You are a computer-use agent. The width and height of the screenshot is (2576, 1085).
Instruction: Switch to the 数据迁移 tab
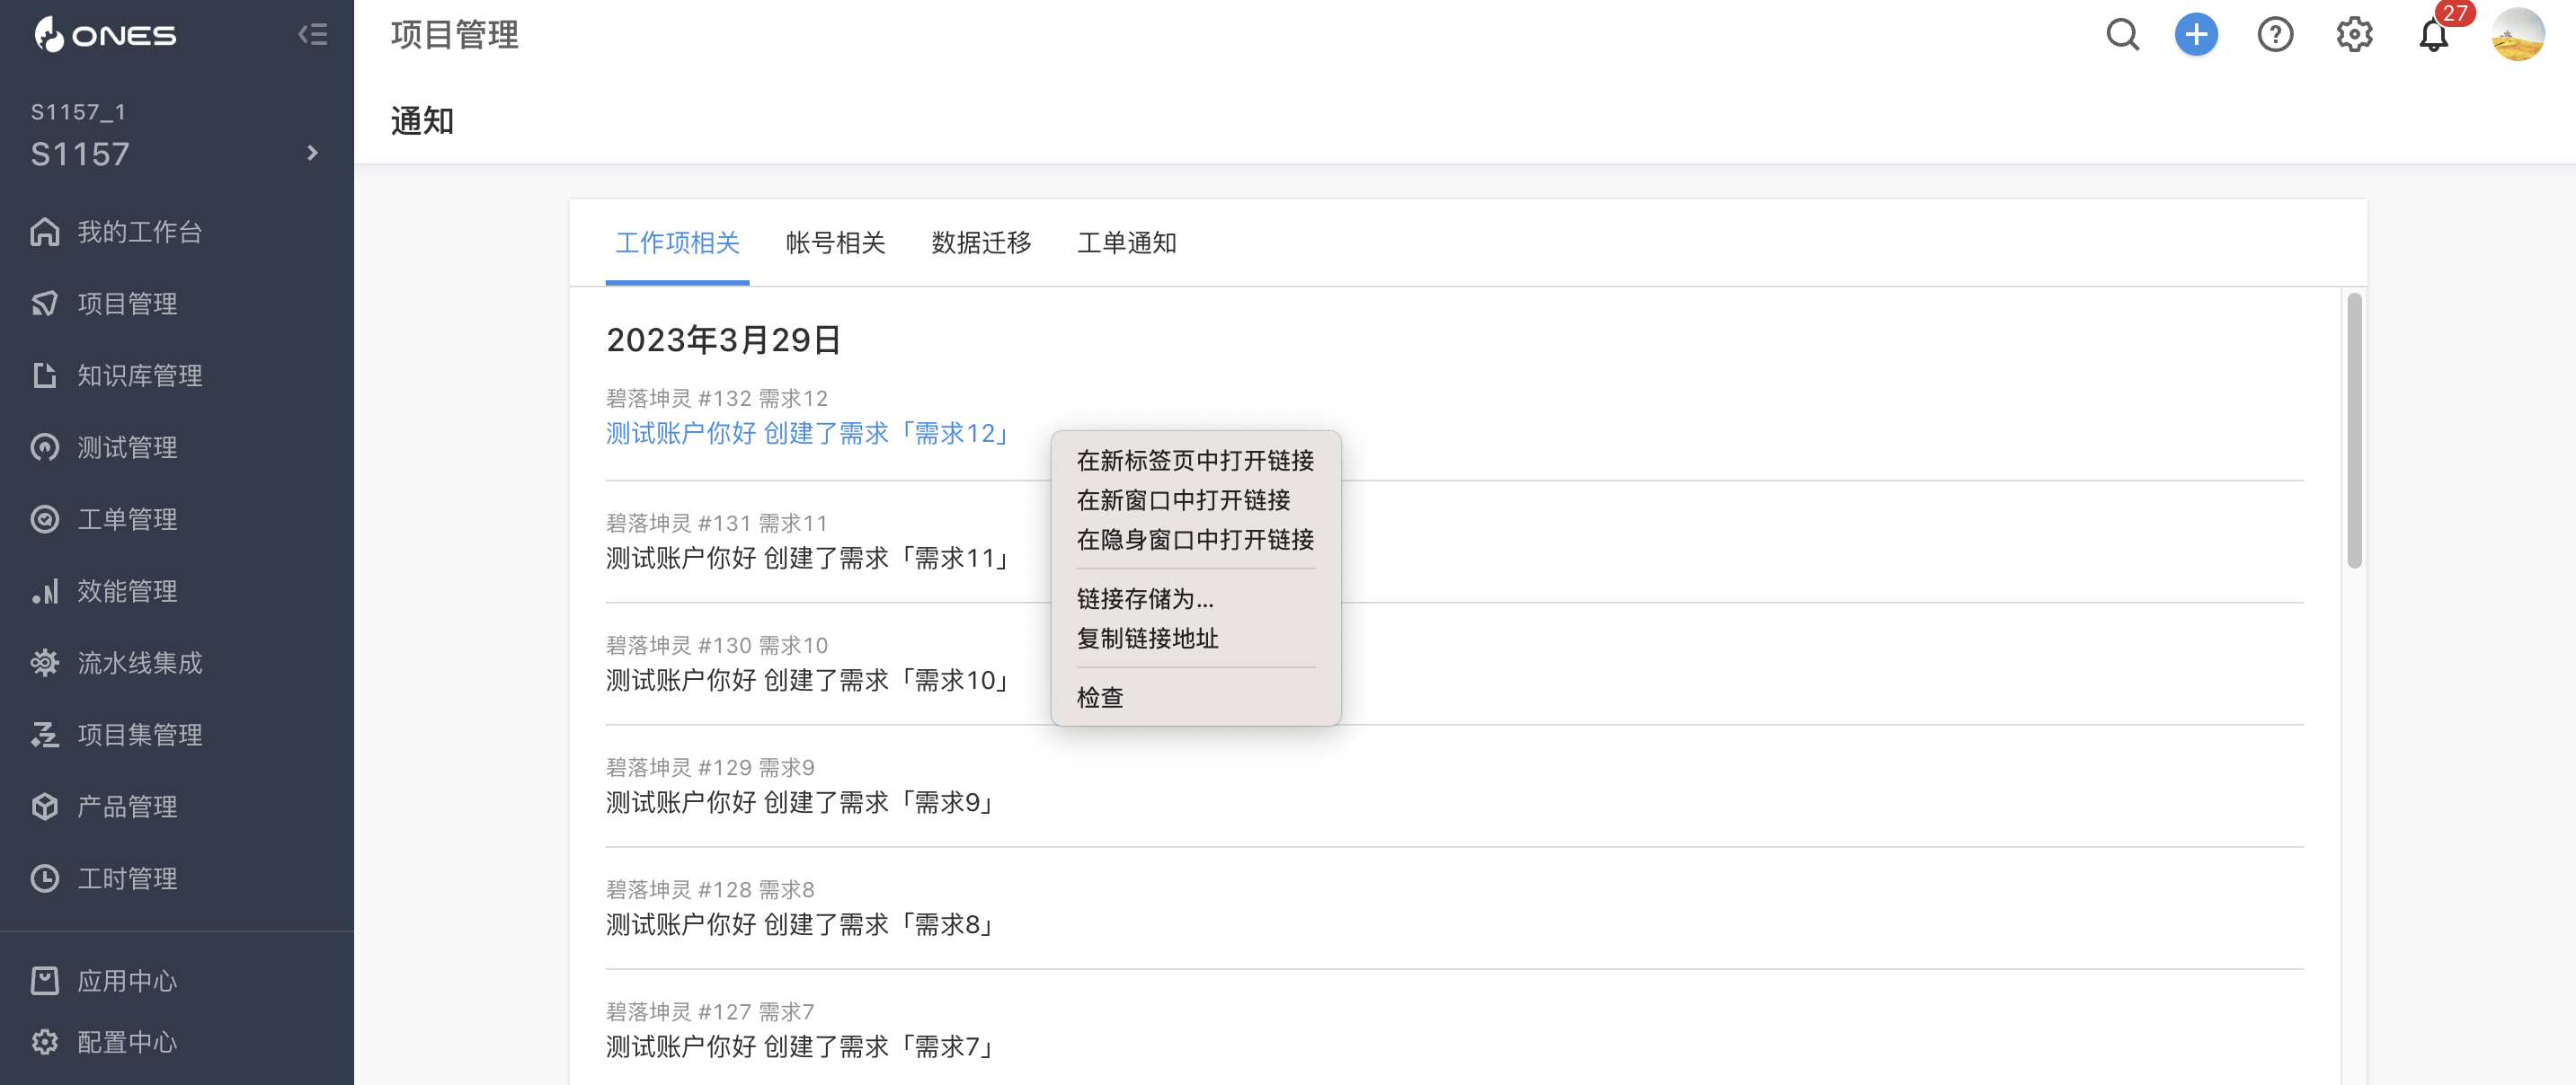pos(981,243)
